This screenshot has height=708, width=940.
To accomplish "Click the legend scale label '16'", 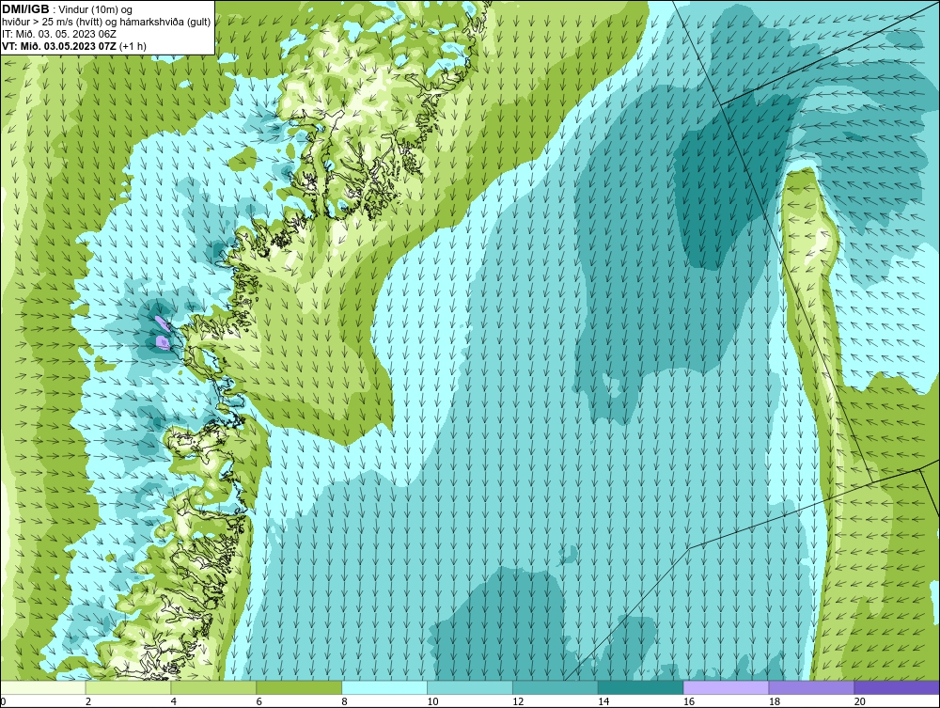I will coord(689,701).
